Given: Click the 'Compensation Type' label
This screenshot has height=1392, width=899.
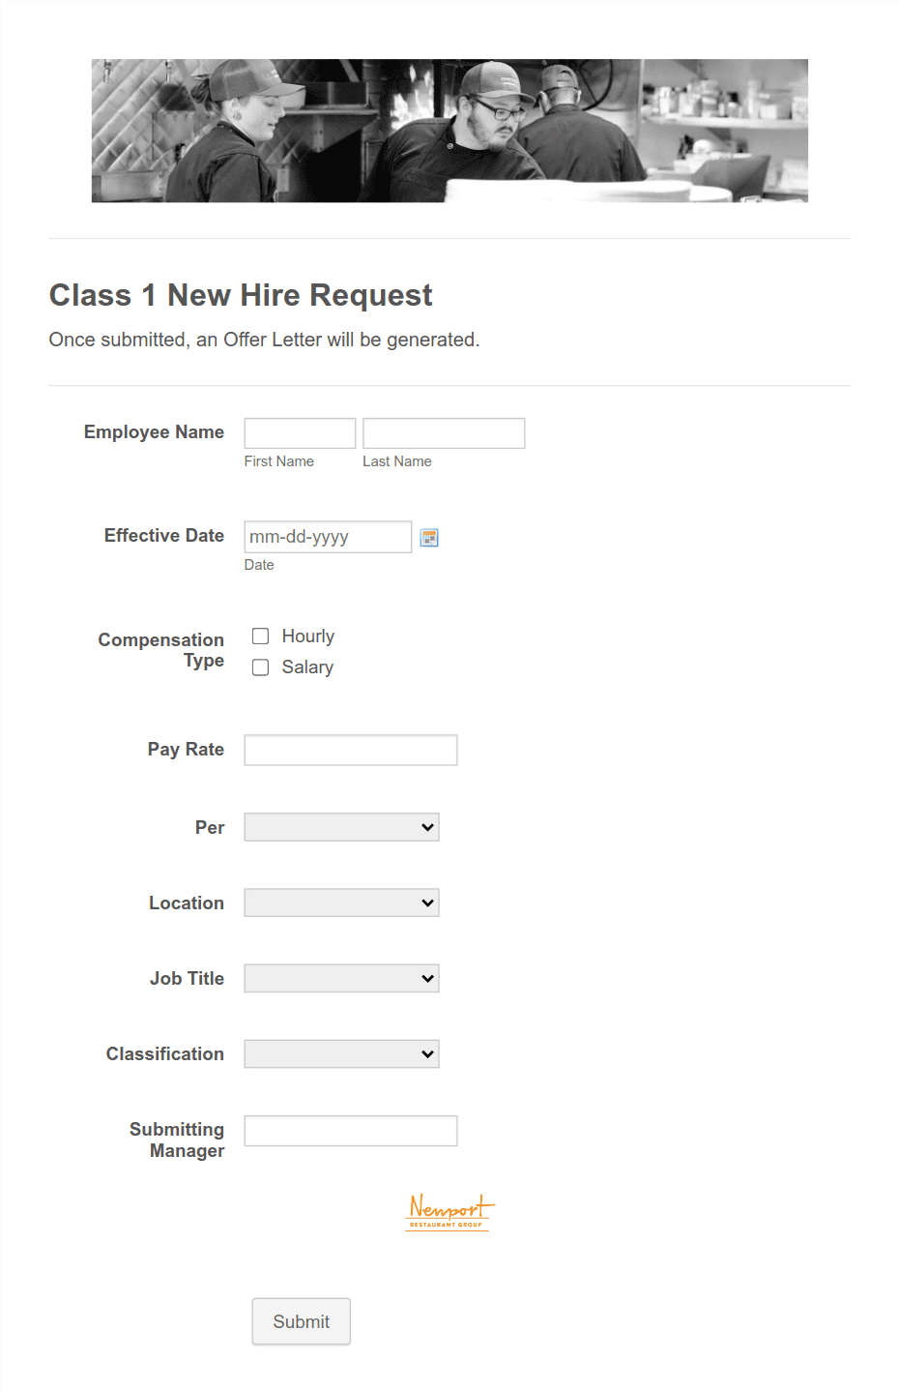Looking at the screenshot, I should (160, 650).
